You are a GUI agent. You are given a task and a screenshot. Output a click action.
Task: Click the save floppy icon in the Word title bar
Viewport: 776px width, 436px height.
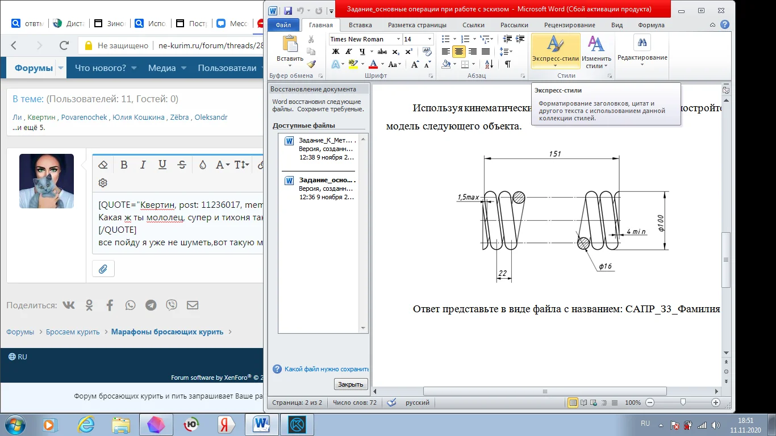coord(288,10)
